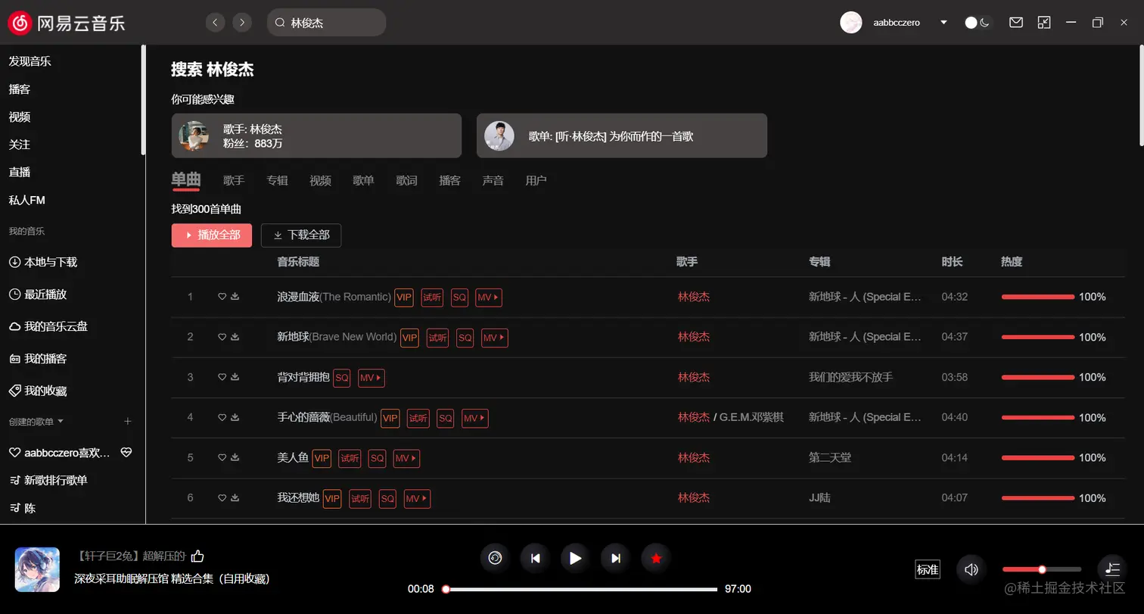The image size is (1144, 614).
Task: Add a new playlist with plus icon
Action: point(128,421)
